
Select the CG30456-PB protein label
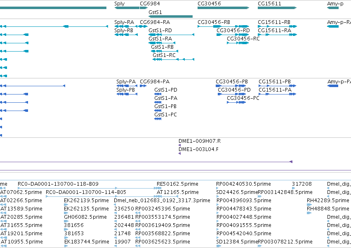tap(232, 82)
